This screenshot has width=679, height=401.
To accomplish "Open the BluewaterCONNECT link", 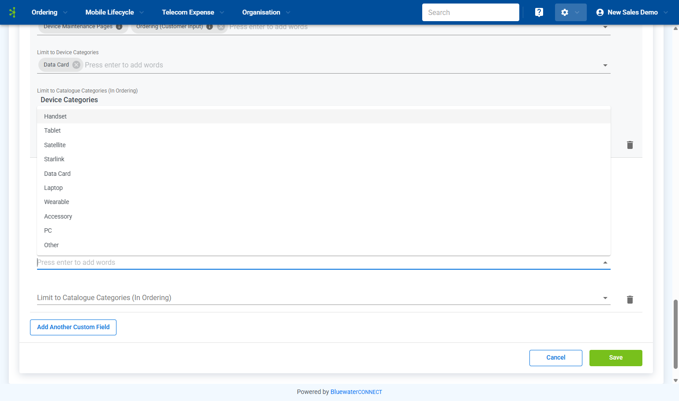I will (x=356, y=392).
